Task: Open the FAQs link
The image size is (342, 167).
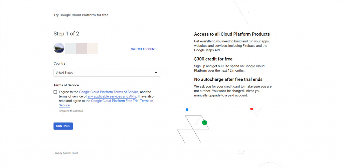Action: pyautogui.click(x=75, y=153)
